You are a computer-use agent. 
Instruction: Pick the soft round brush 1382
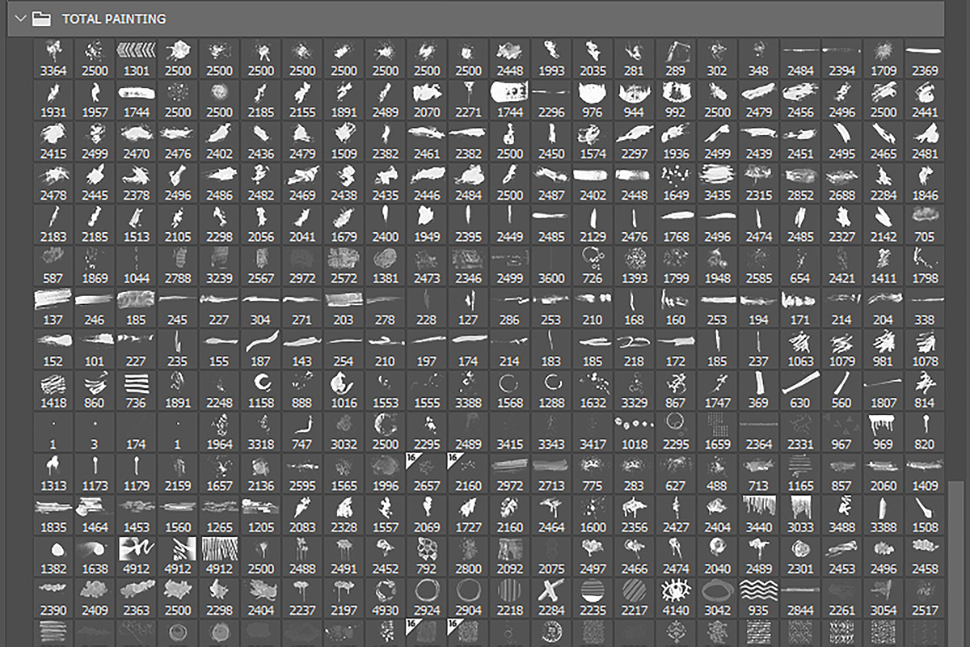53,557
